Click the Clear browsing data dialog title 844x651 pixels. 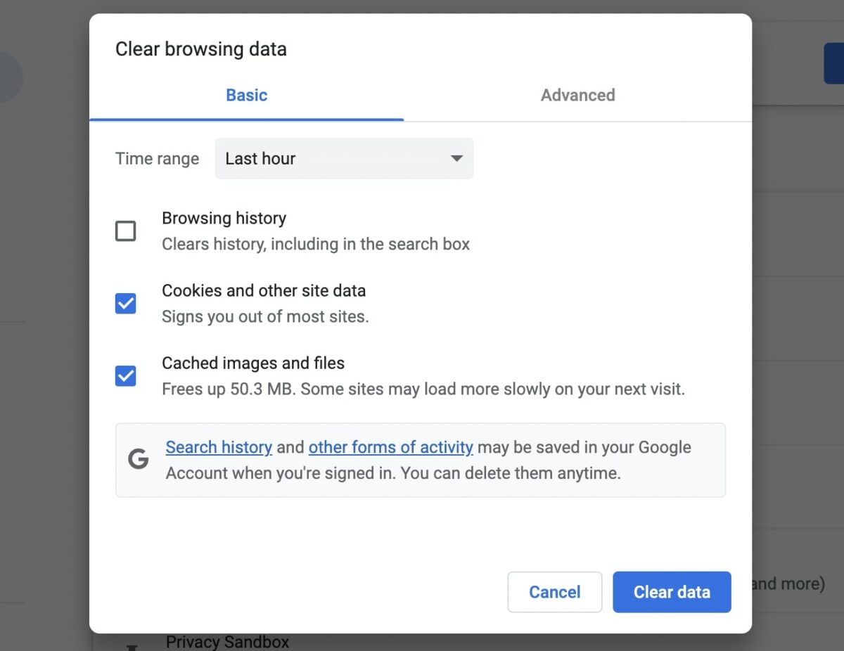(201, 49)
